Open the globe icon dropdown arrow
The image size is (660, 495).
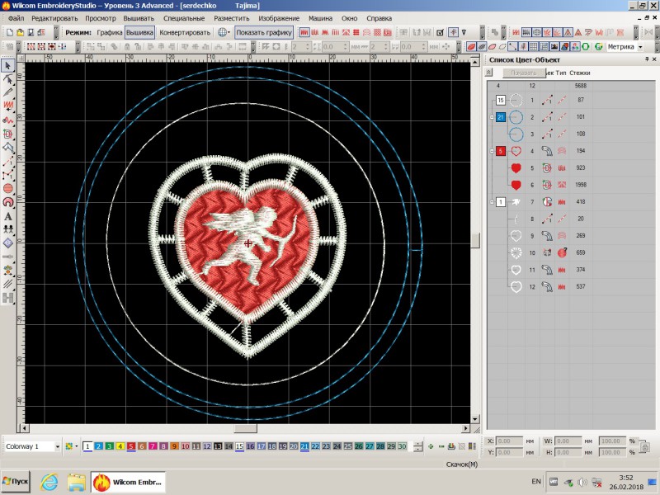229,32
